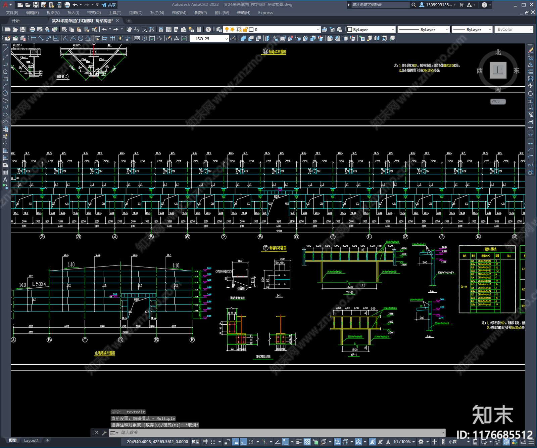This screenshot has width=537, height=448.
Task: Expand the ByLayer linetype dropdown
Action: [x=424, y=30]
